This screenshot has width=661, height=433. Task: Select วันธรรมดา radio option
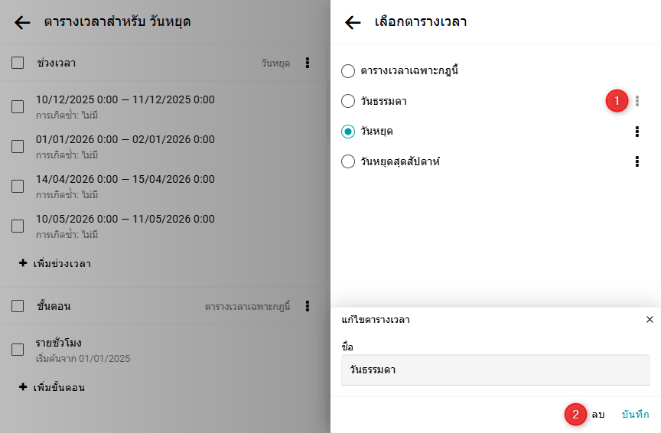(348, 101)
